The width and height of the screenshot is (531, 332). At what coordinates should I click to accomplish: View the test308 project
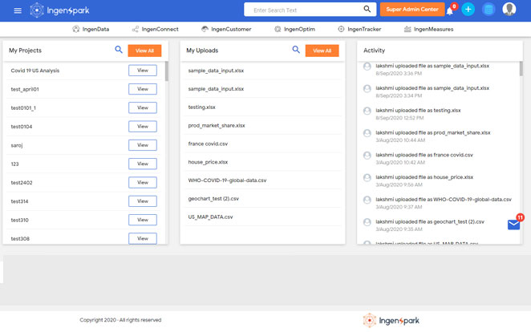[143, 238]
